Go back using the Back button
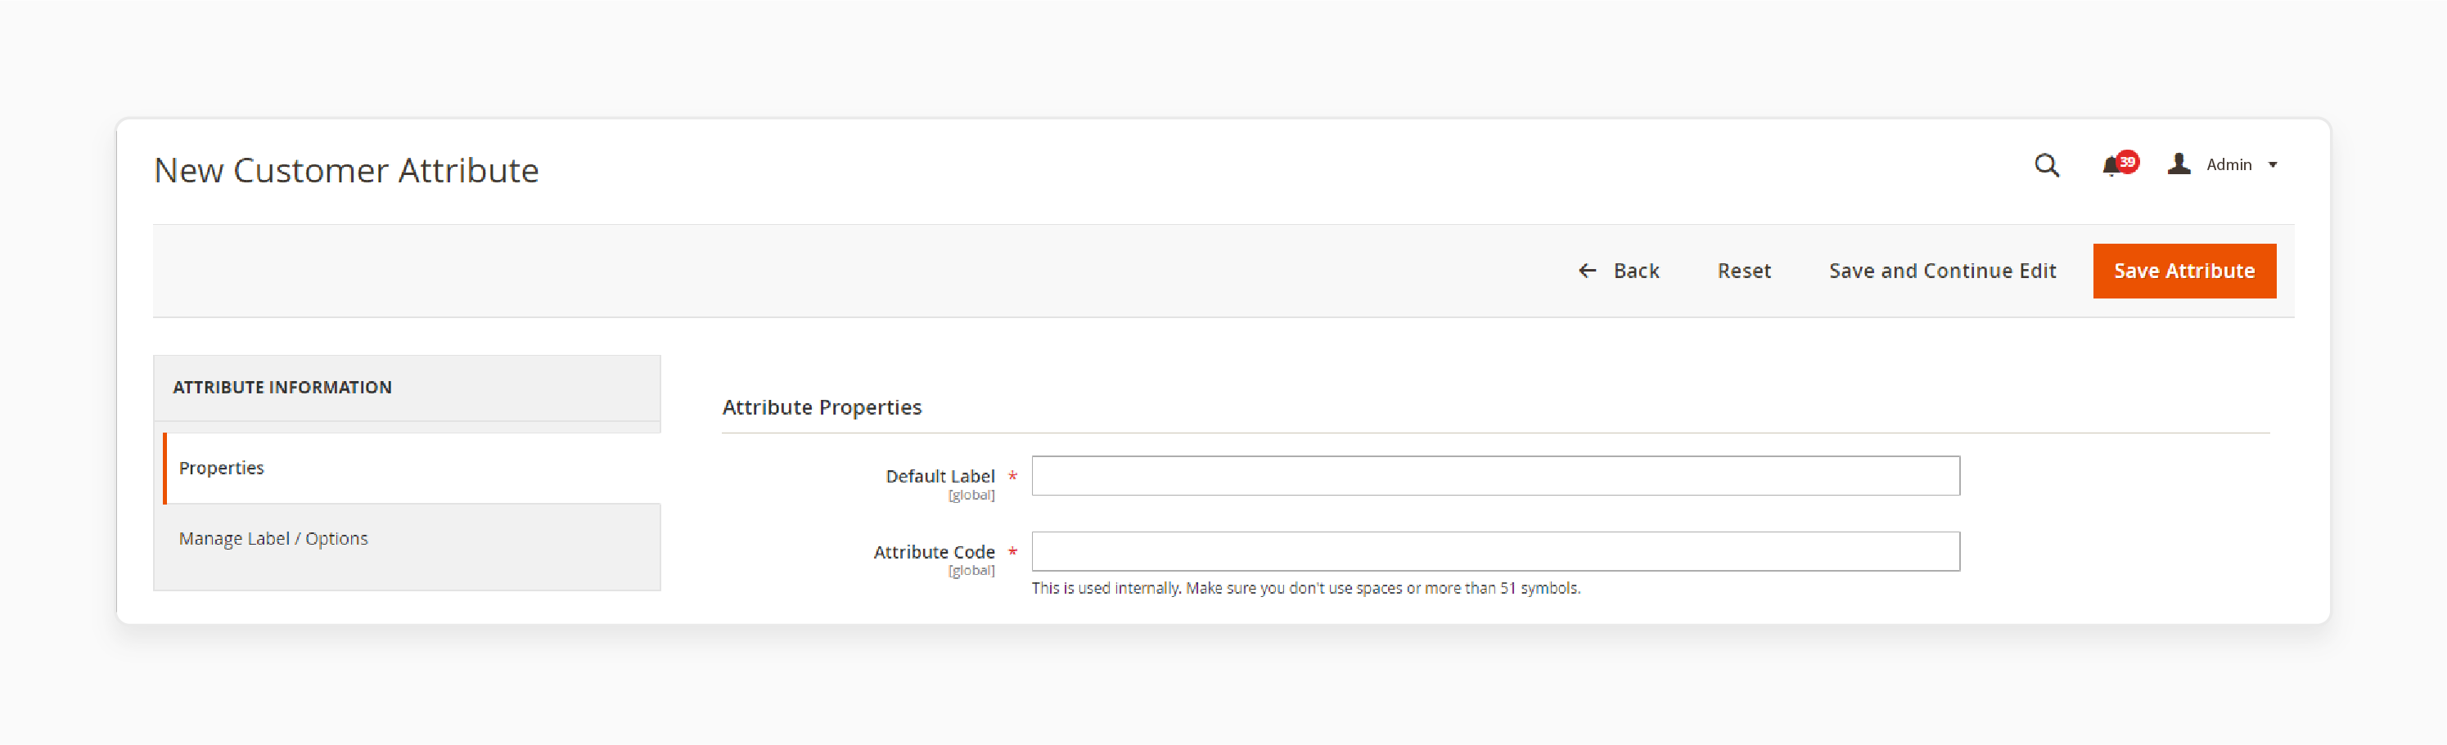This screenshot has height=745, width=2447. 1618,272
